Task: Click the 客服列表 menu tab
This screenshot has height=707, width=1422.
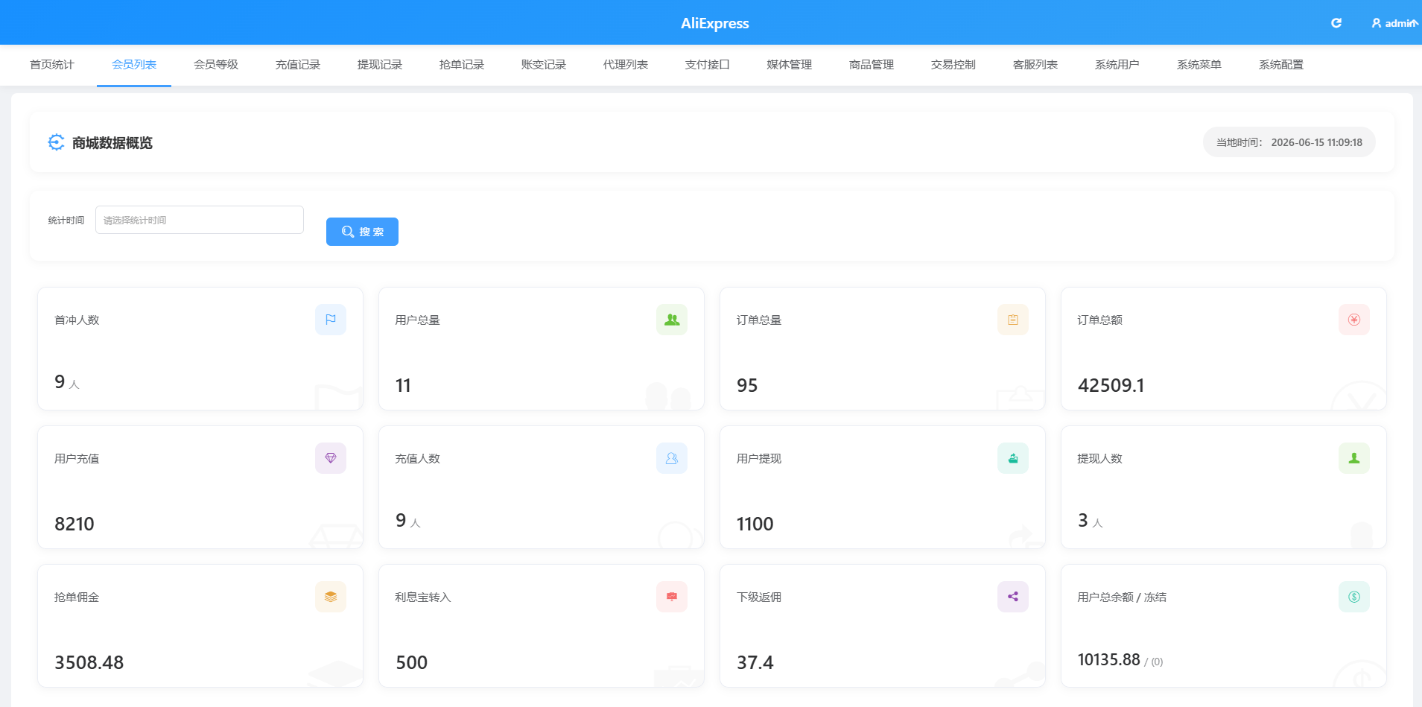Action: 1035,65
